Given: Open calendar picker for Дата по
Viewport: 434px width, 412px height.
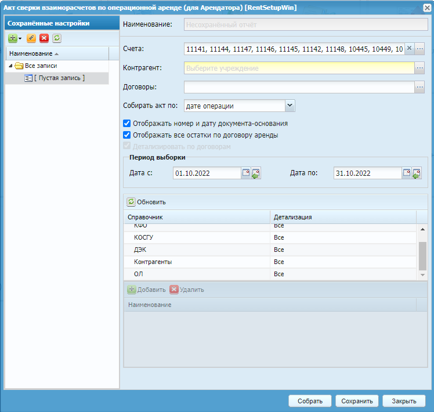Looking at the screenshot, I should click(x=407, y=173).
